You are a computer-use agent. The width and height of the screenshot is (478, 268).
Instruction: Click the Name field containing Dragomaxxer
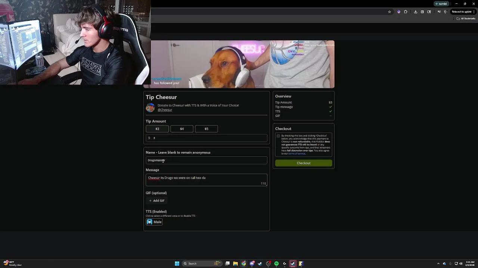pos(207,160)
